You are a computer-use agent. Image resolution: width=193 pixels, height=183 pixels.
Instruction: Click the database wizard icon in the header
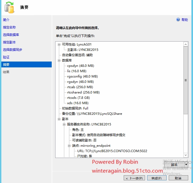click(9, 7)
